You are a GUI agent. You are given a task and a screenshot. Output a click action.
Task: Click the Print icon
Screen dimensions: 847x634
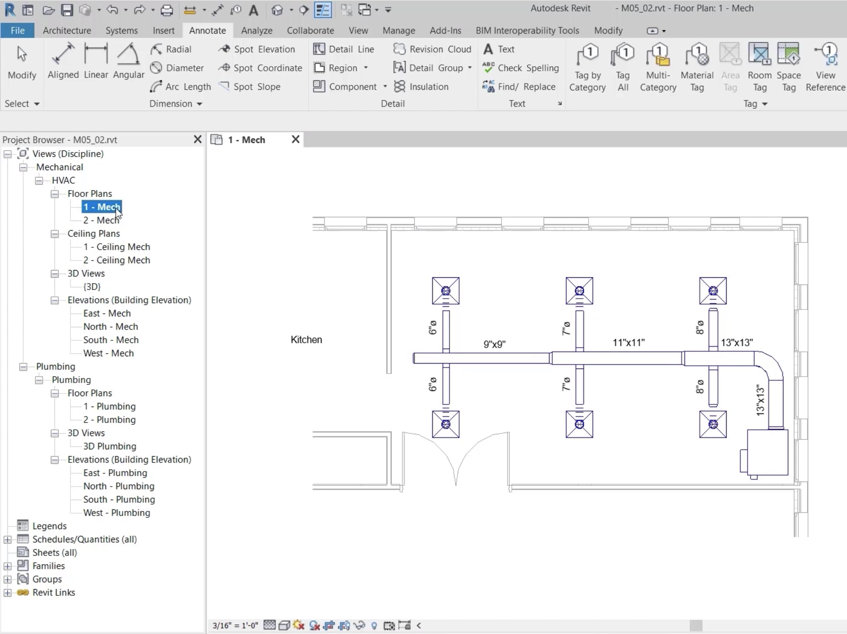tap(167, 10)
